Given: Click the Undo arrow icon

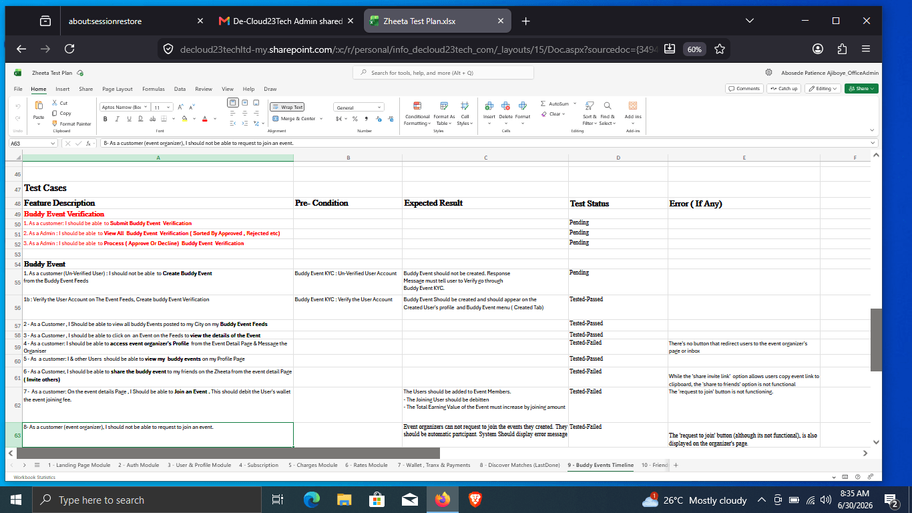Looking at the screenshot, I should coord(17,106).
